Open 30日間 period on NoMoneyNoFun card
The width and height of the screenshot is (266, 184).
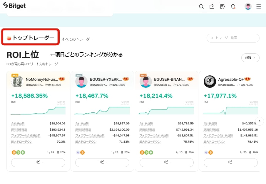[x=61, y=102]
